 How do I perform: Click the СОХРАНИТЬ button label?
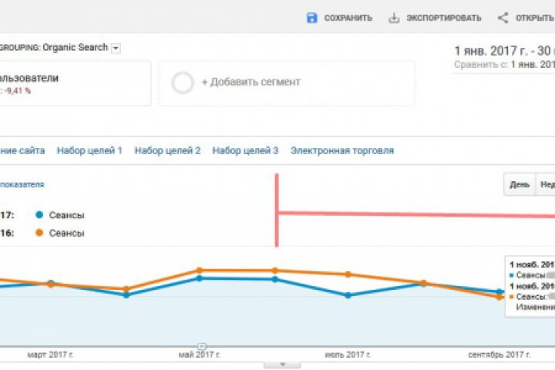click(x=348, y=18)
